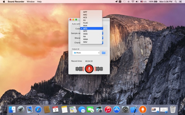The width and height of the screenshot is (185, 115).
Task: Click the orange Sound Recorder dock icon
Action: 143,109
